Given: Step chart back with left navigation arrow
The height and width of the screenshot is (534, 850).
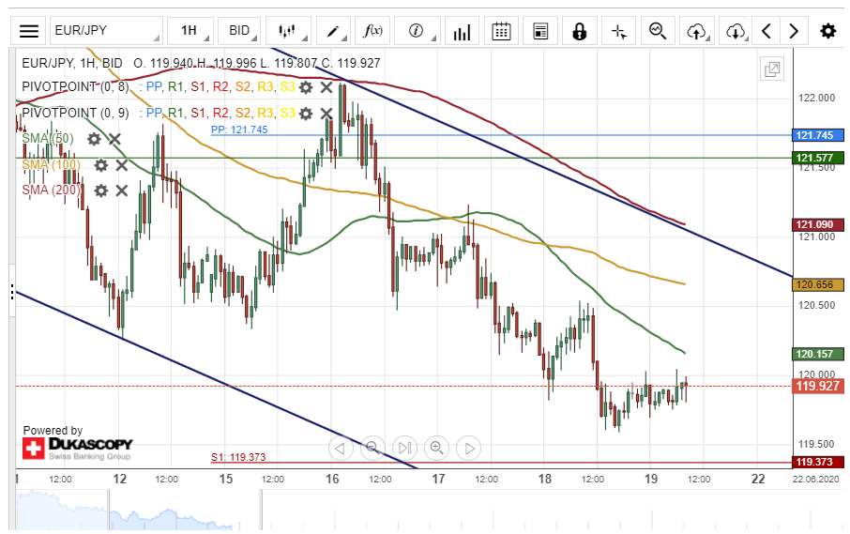Looking at the screenshot, I should click(341, 449).
